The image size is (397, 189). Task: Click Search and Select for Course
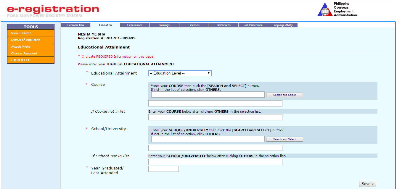coord(284,95)
